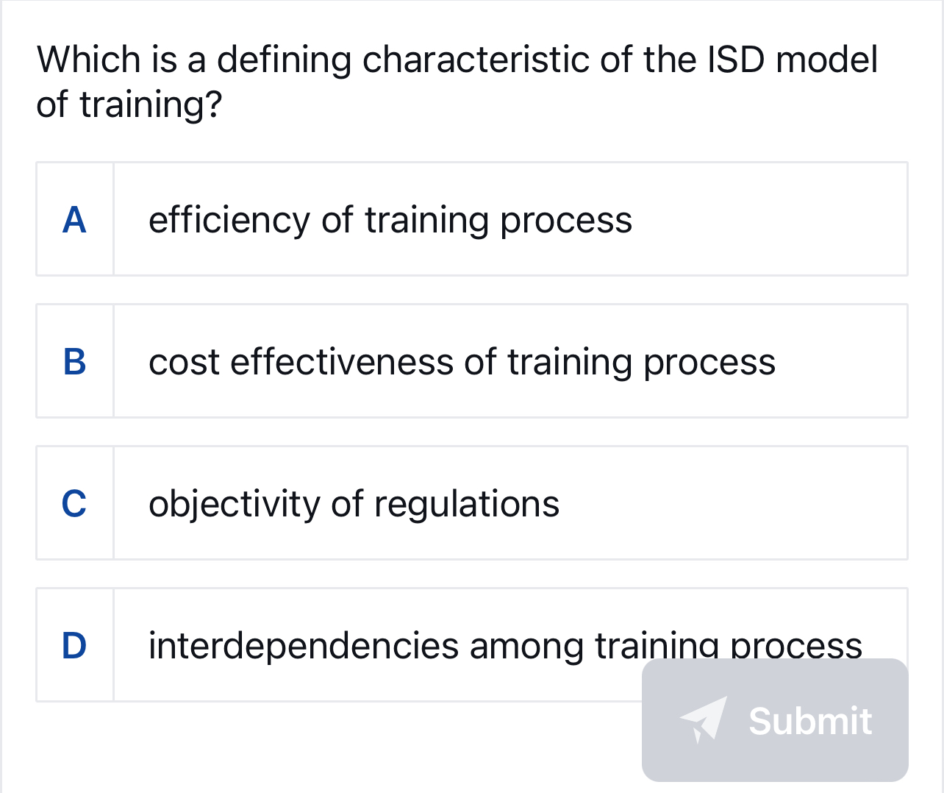The width and height of the screenshot is (944, 793).
Task: Click the letter D option label
Action: pos(74,645)
